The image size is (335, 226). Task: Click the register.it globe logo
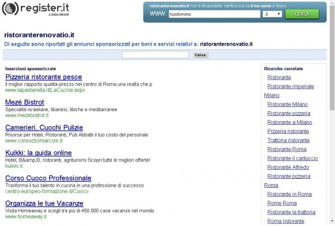pos(10,8)
